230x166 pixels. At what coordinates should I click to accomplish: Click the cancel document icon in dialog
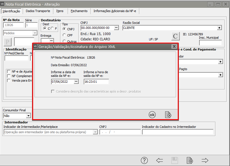pos(168,115)
